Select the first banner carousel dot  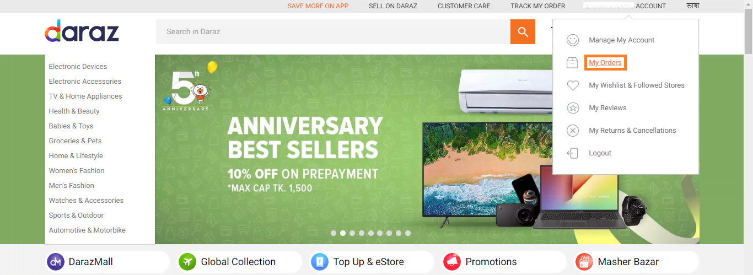coord(334,233)
